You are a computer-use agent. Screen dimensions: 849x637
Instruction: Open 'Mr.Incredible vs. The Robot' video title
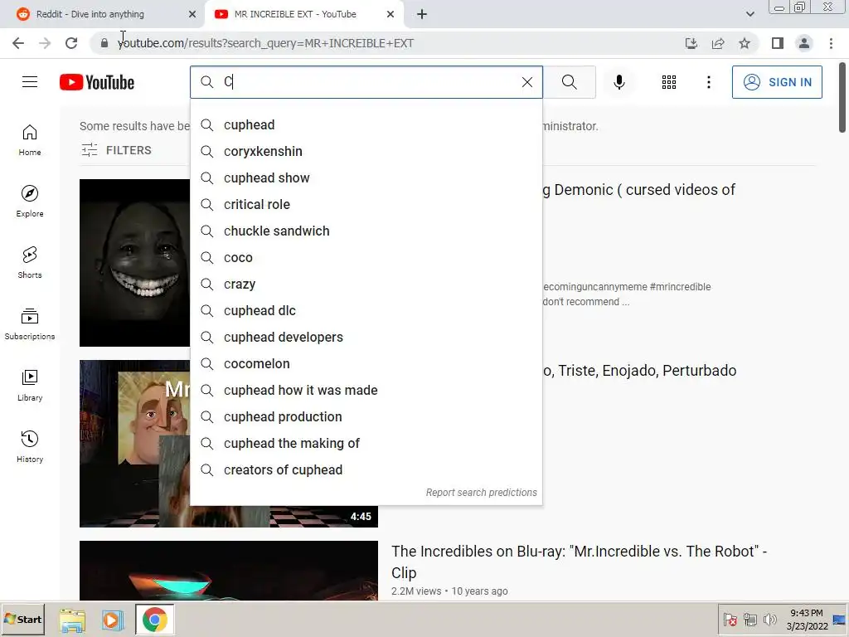tap(579, 562)
